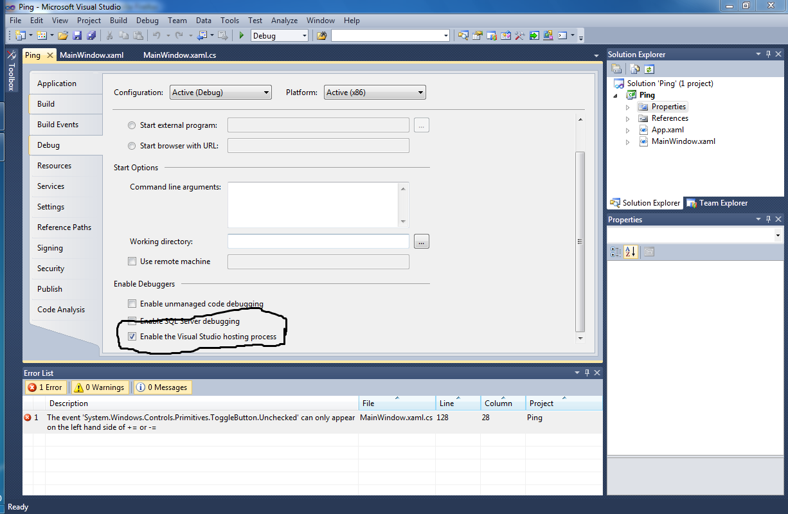Select Start external program radio button
Screen dimensions: 788x514
[x=132, y=125]
